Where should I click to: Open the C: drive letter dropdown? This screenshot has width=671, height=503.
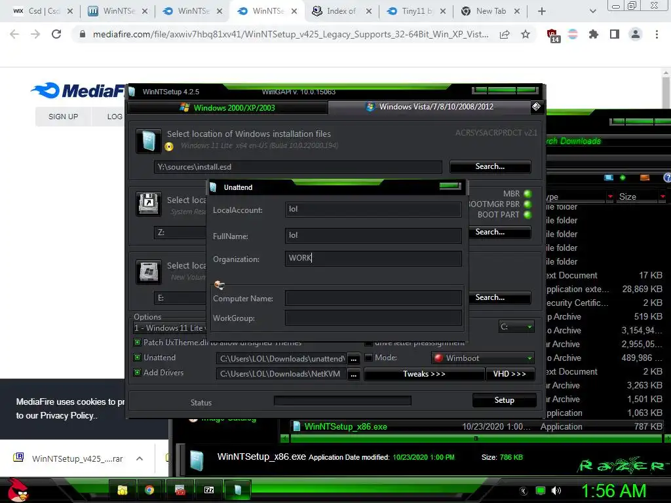pyautogui.click(x=516, y=327)
